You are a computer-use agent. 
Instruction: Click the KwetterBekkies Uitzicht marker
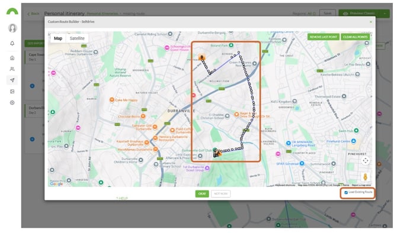pos(357,75)
